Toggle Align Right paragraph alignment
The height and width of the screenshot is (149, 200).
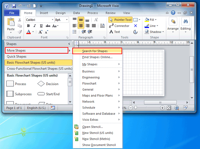pyautogui.click(x=87, y=26)
